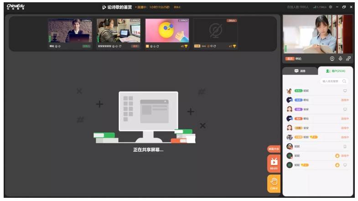The height and width of the screenshot is (201, 358).
Task: Toggle the teacher's camera icon
Action: 332,59
